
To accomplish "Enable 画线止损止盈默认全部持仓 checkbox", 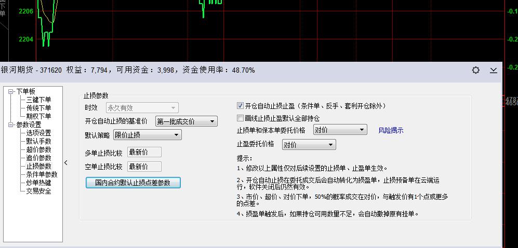I will pyautogui.click(x=240, y=118).
